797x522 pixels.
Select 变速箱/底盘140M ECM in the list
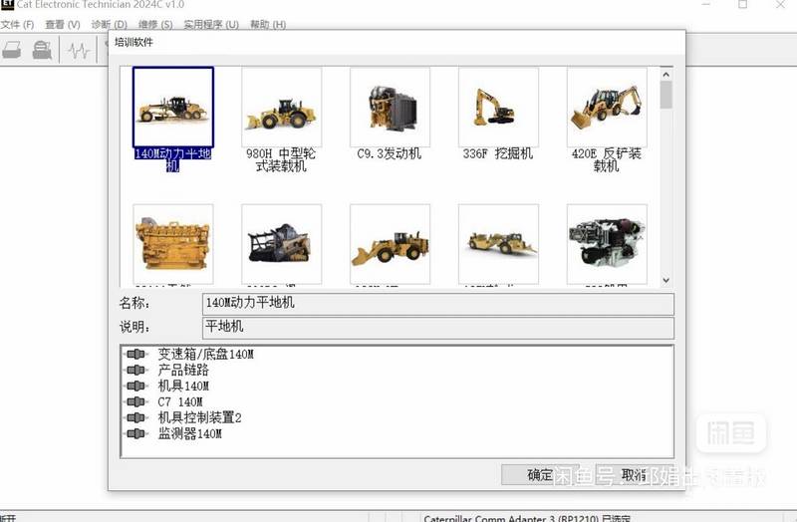204,355
